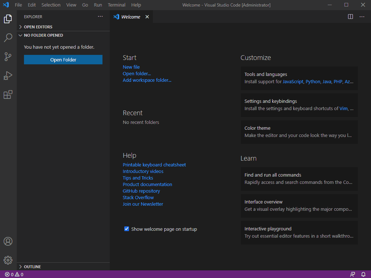Open the Edit menu

pos(32,5)
